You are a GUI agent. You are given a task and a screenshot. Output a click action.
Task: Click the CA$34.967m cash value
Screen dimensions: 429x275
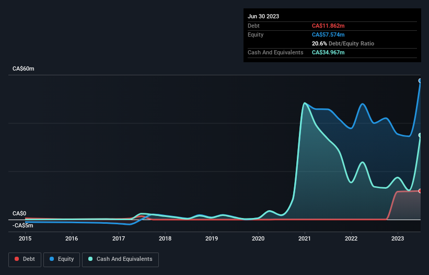coord(328,52)
